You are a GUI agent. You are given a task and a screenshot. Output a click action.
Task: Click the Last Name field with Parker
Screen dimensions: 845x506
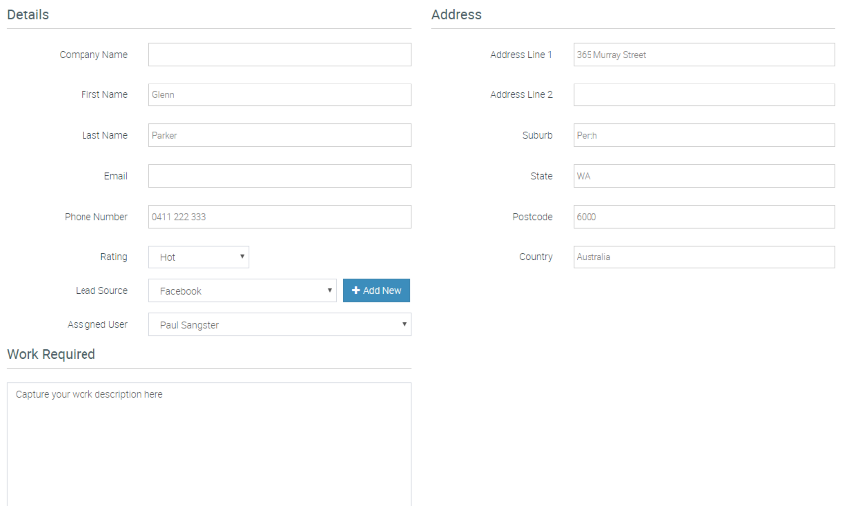(x=279, y=135)
